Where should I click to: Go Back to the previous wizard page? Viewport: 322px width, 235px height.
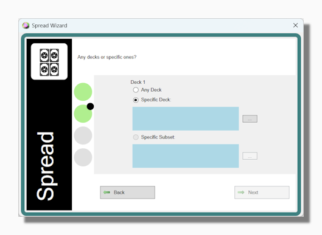pos(128,192)
